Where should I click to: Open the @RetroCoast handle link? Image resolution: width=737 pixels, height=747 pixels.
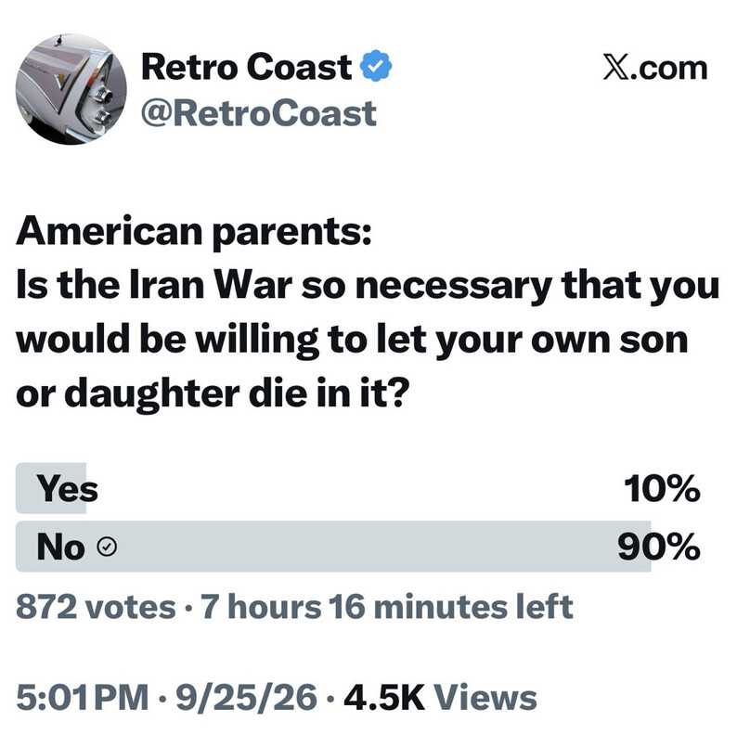(259, 114)
